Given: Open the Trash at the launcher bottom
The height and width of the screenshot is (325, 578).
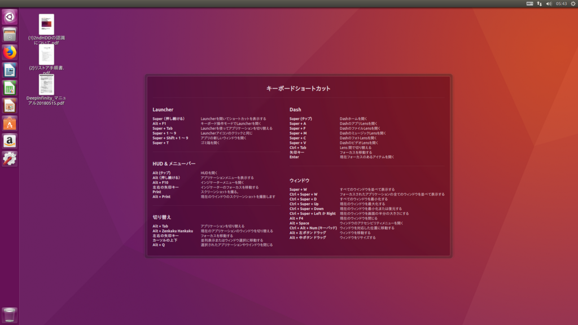Looking at the screenshot, I should 10,315.
